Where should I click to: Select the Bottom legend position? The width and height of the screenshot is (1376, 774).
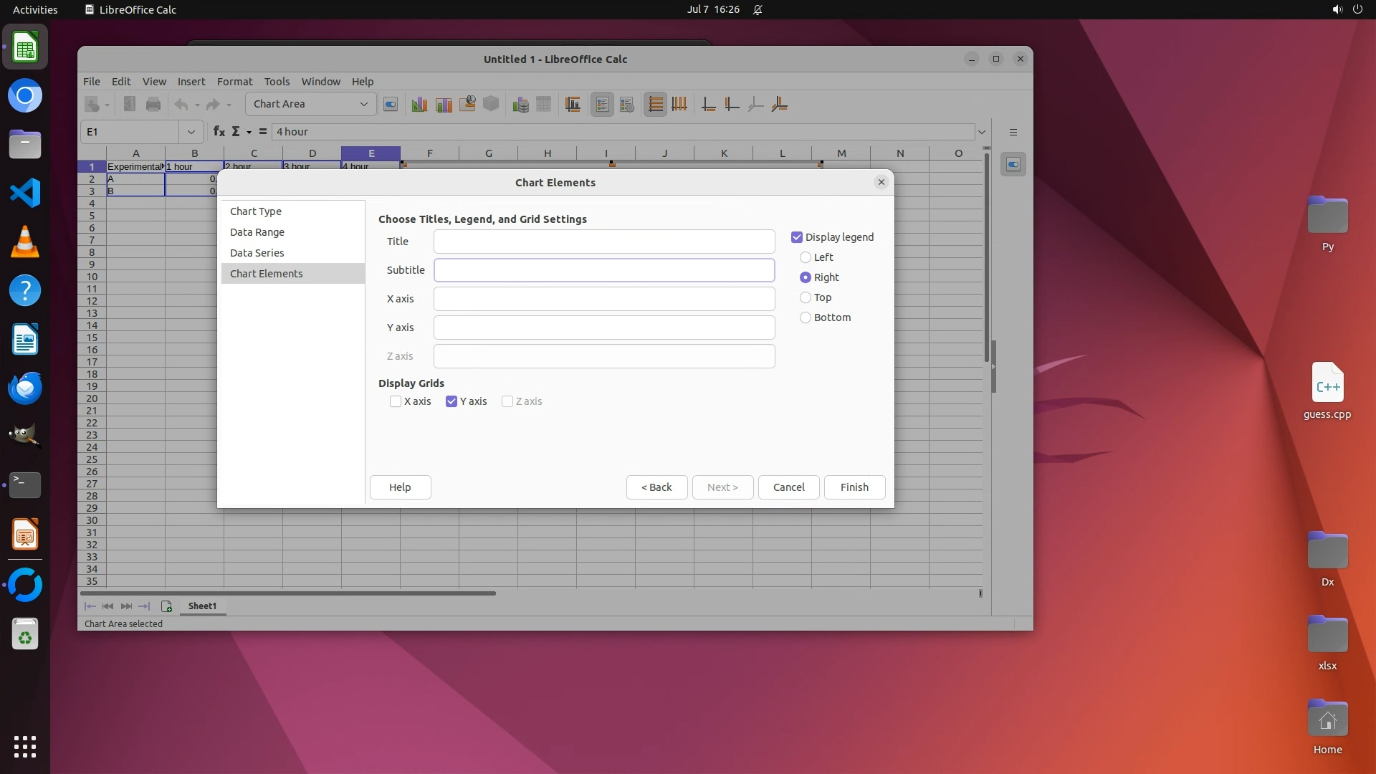pos(806,317)
